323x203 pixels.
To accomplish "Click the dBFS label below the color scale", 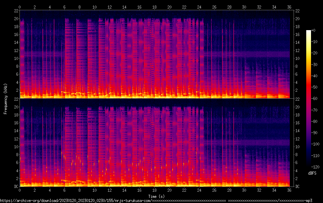I will (x=312, y=174).
